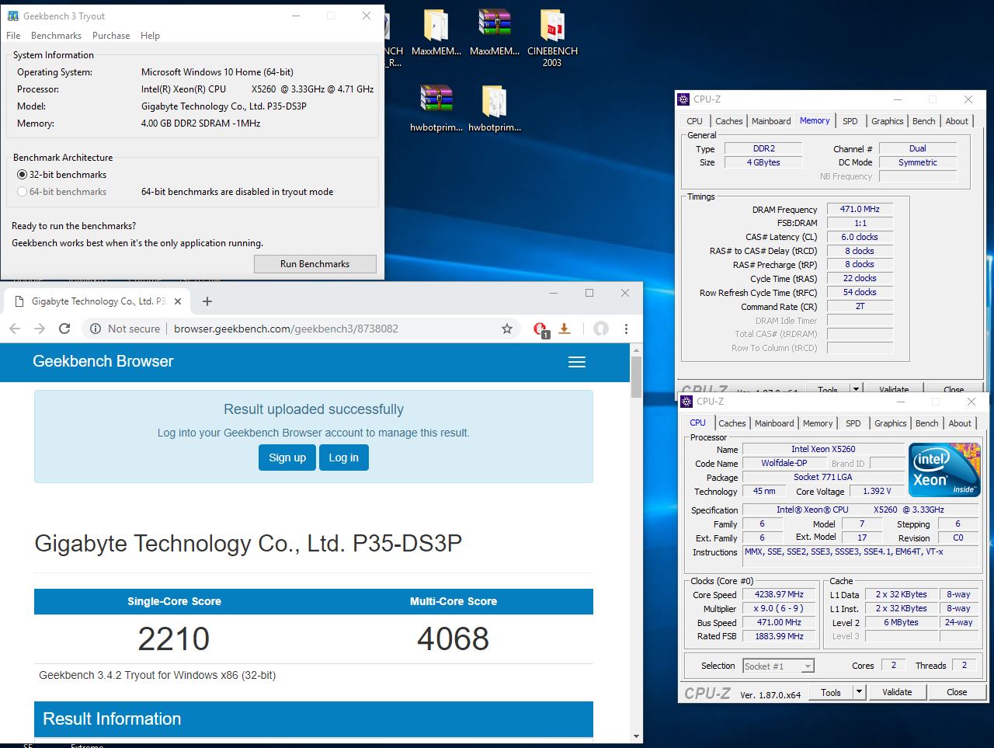Click the Sign up button

point(287,457)
